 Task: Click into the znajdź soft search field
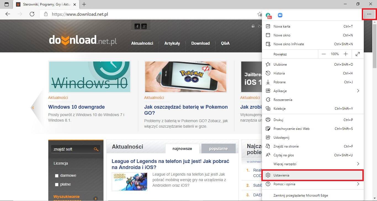tap(72, 149)
